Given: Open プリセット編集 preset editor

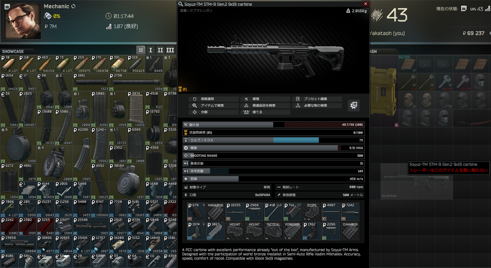Looking at the screenshot, I should tap(317, 99).
